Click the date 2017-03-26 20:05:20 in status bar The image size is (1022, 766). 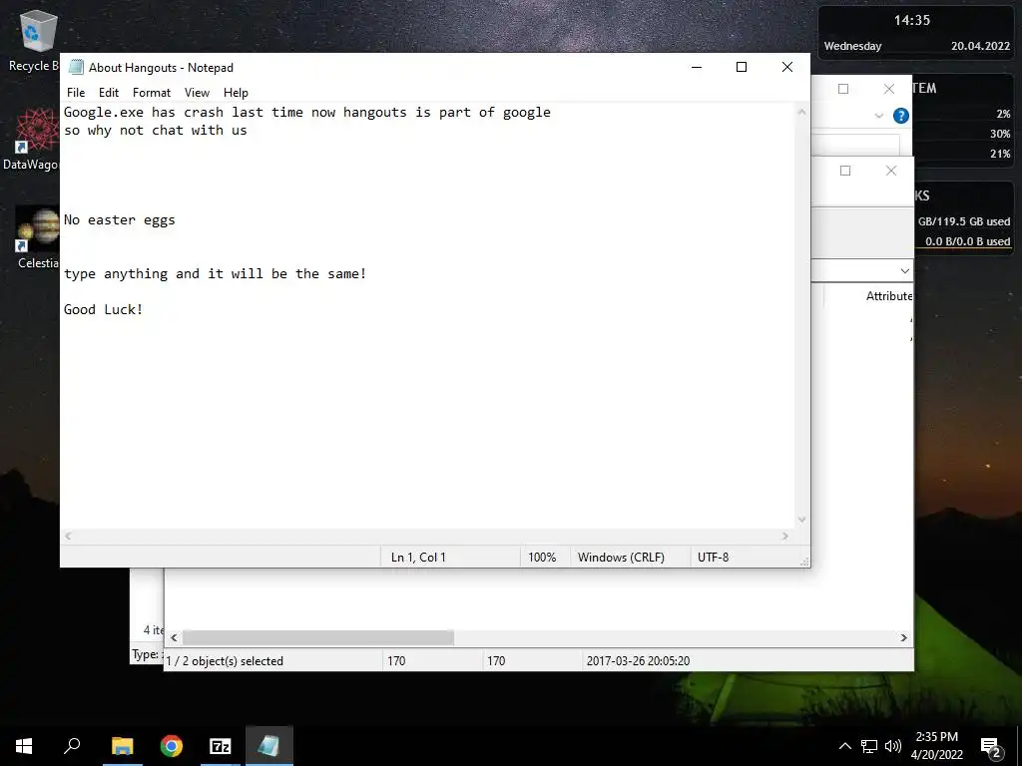[x=638, y=661]
